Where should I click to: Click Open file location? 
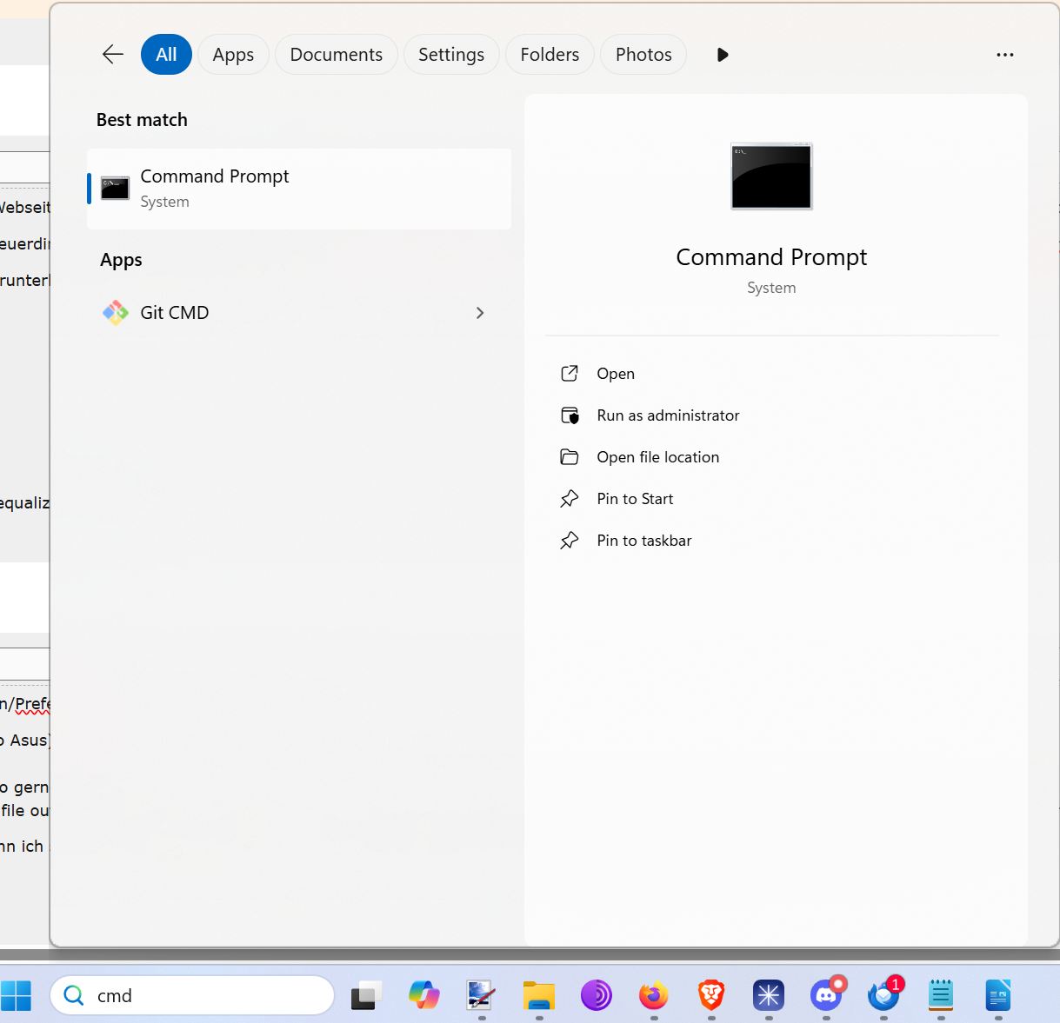(x=657, y=457)
